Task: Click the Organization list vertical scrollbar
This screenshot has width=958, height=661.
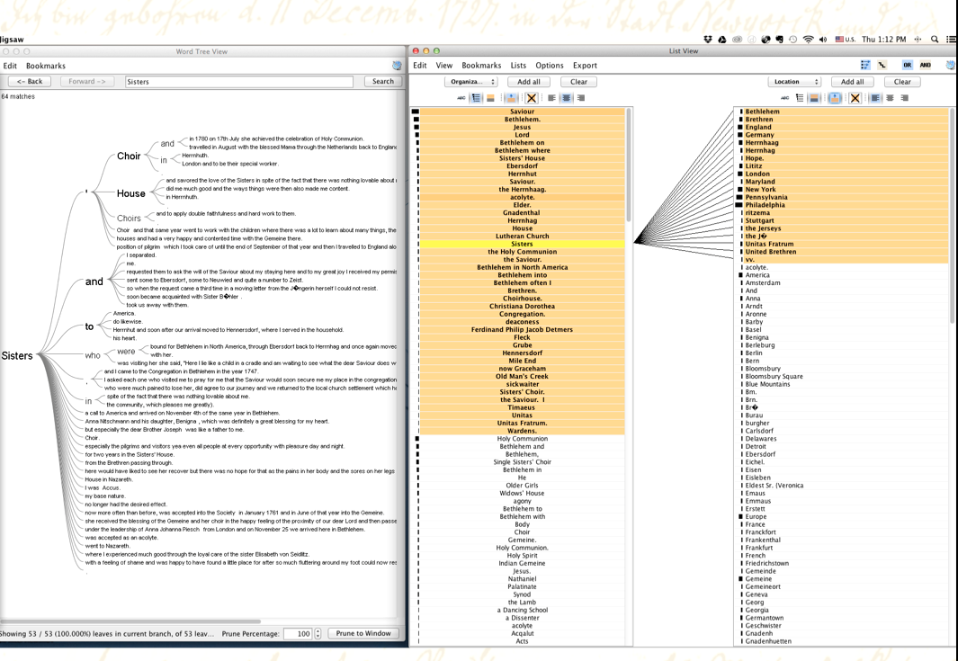Action: [x=628, y=166]
